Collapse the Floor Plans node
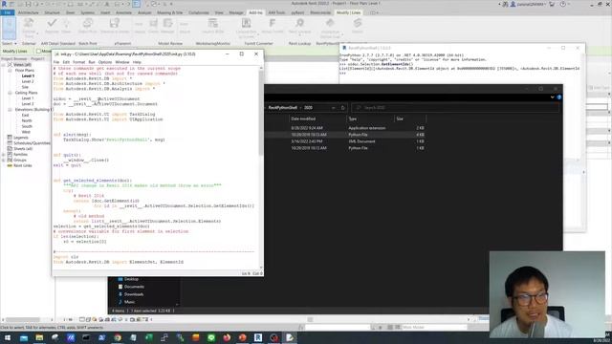 tap(10, 70)
